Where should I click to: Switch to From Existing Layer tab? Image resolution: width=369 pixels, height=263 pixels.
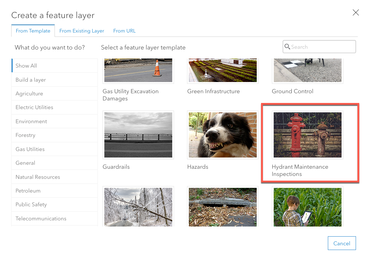pos(82,31)
